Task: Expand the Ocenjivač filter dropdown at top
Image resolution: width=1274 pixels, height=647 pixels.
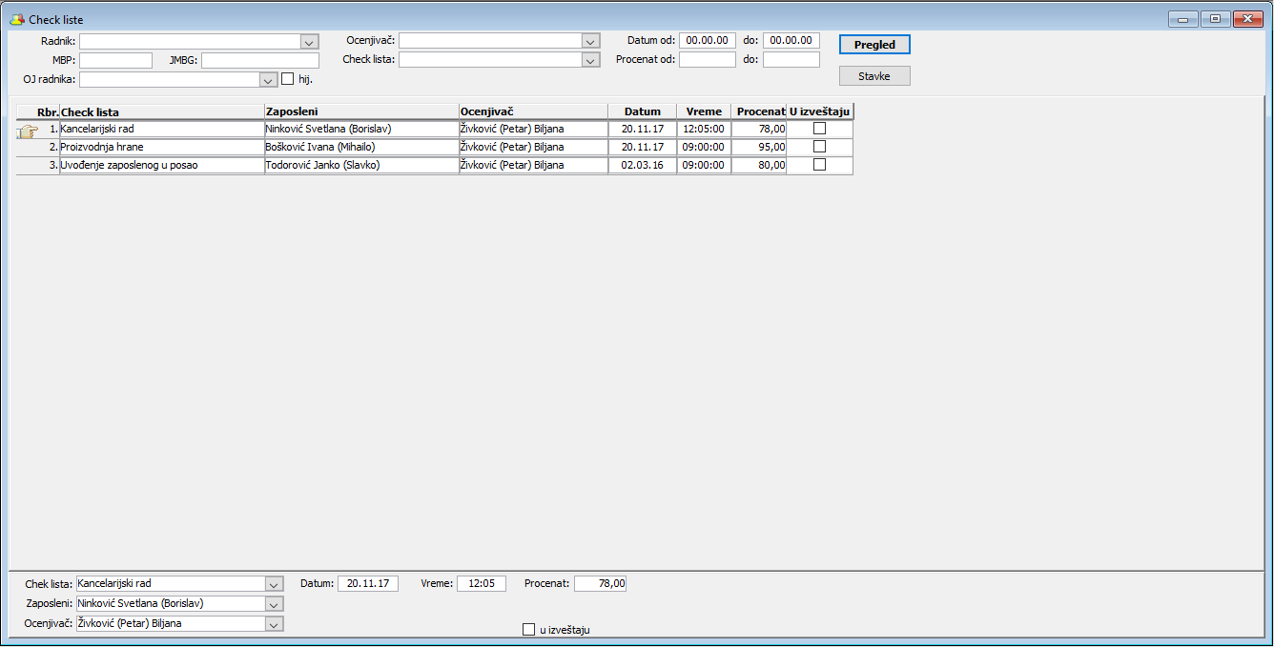Action: (591, 41)
